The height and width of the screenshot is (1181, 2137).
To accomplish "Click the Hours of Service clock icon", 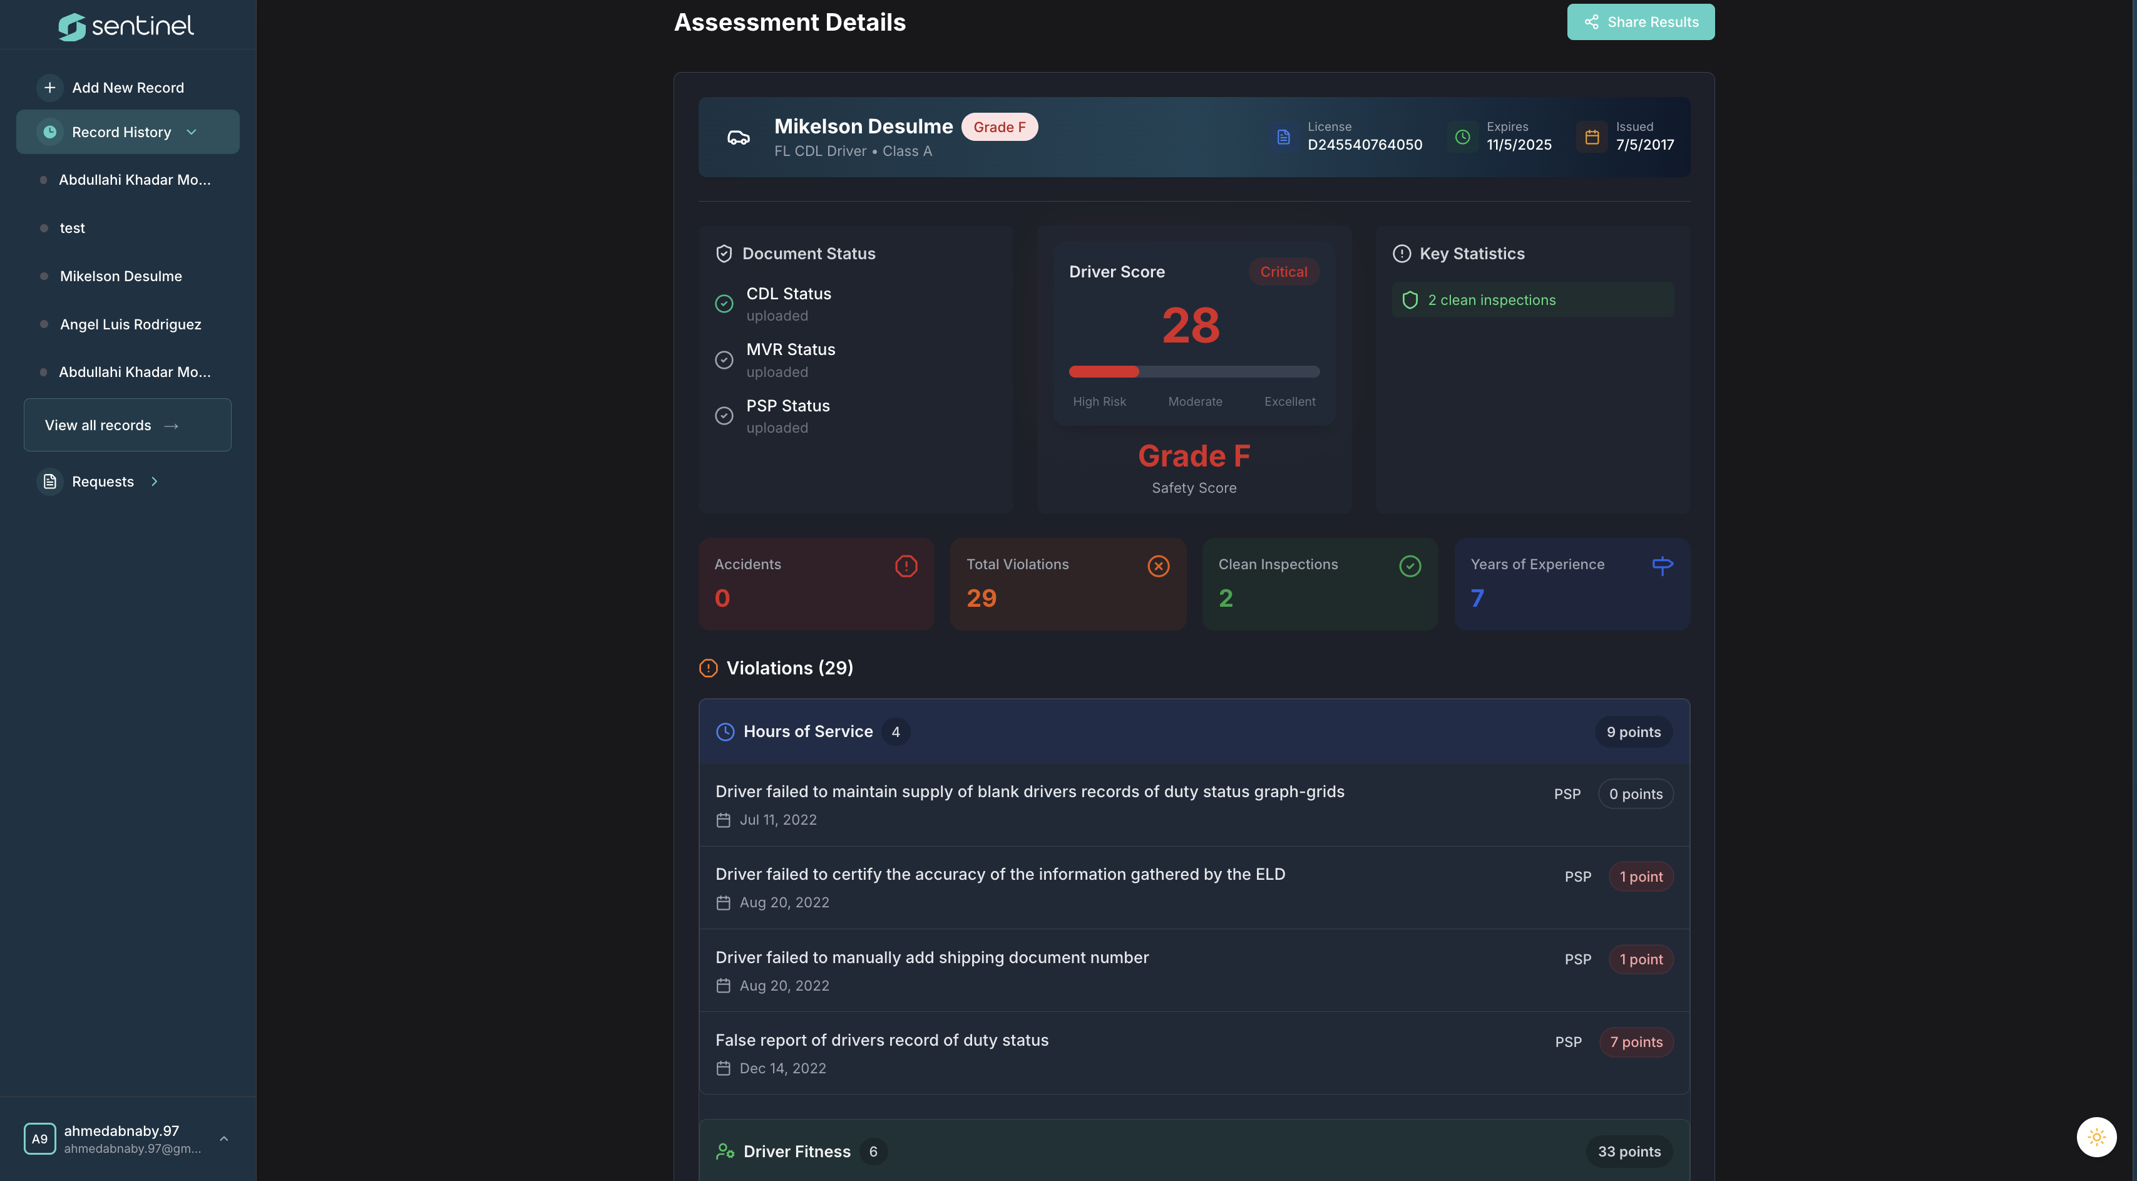I will tap(725, 732).
